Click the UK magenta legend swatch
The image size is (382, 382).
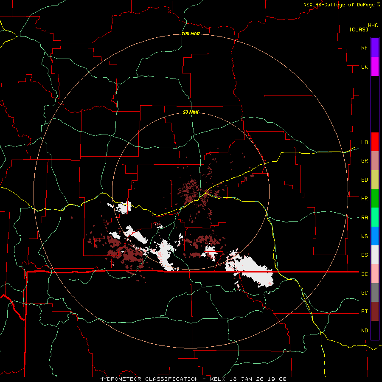pyautogui.click(x=375, y=67)
